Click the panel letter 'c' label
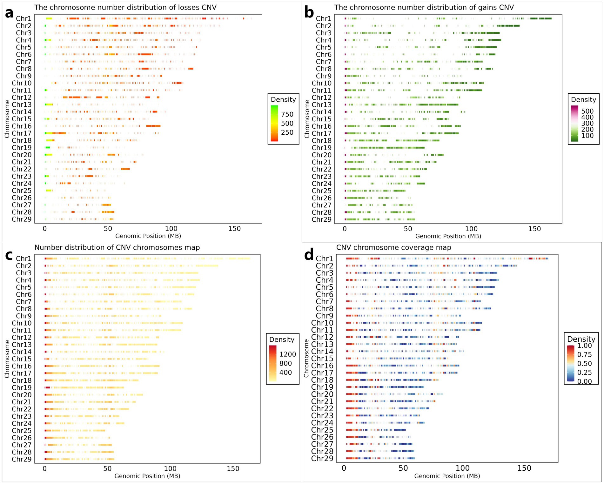Viewport: 604px width, 484px height. [9, 256]
